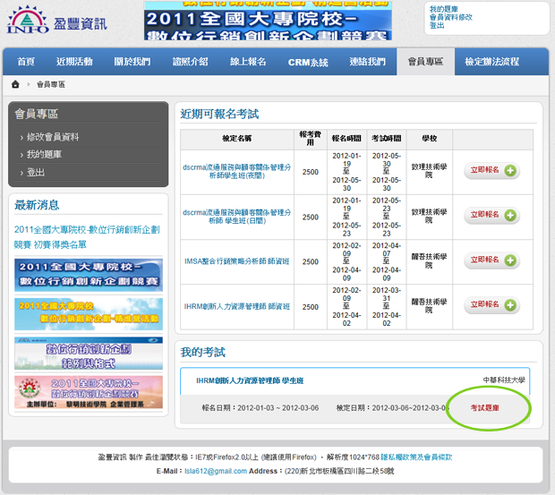
Task: Click 會員資料修改 in top right box
Action: 451,17
